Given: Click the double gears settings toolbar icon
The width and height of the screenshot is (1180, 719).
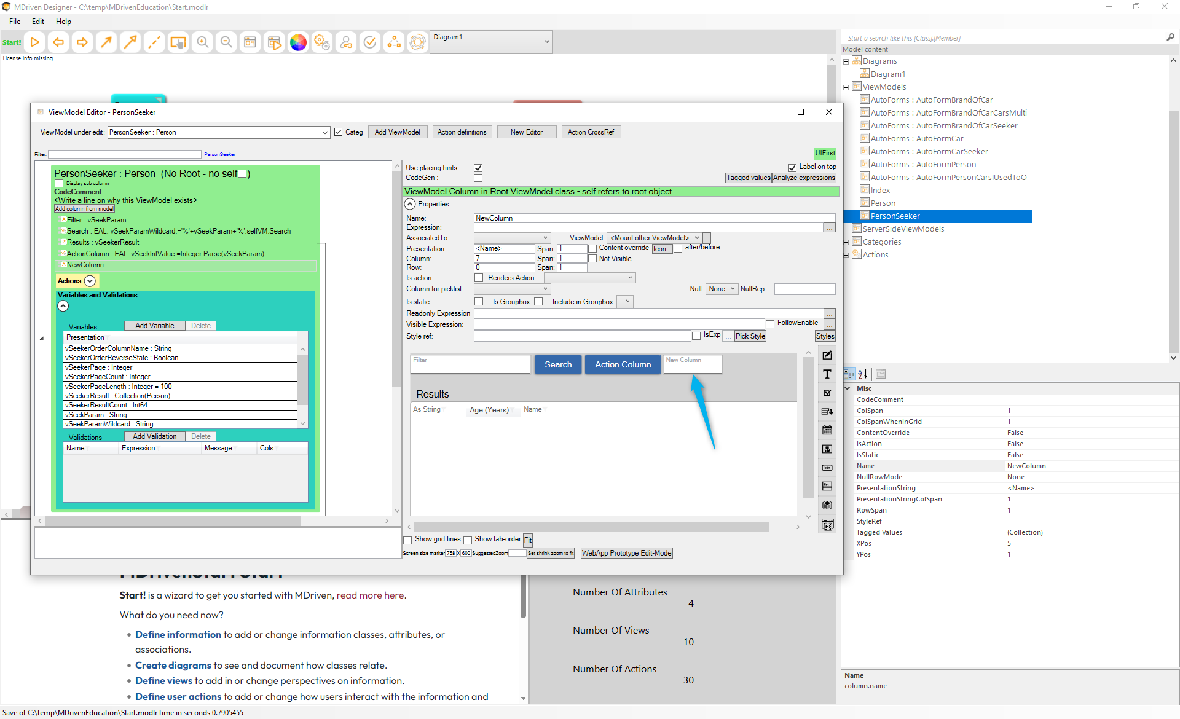Looking at the screenshot, I should point(322,42).
